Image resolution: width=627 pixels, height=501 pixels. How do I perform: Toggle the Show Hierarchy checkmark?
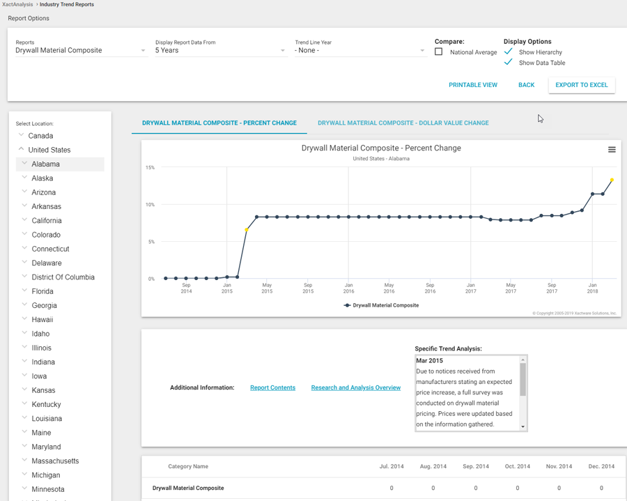pyautogui.click(x=509, y=52)
